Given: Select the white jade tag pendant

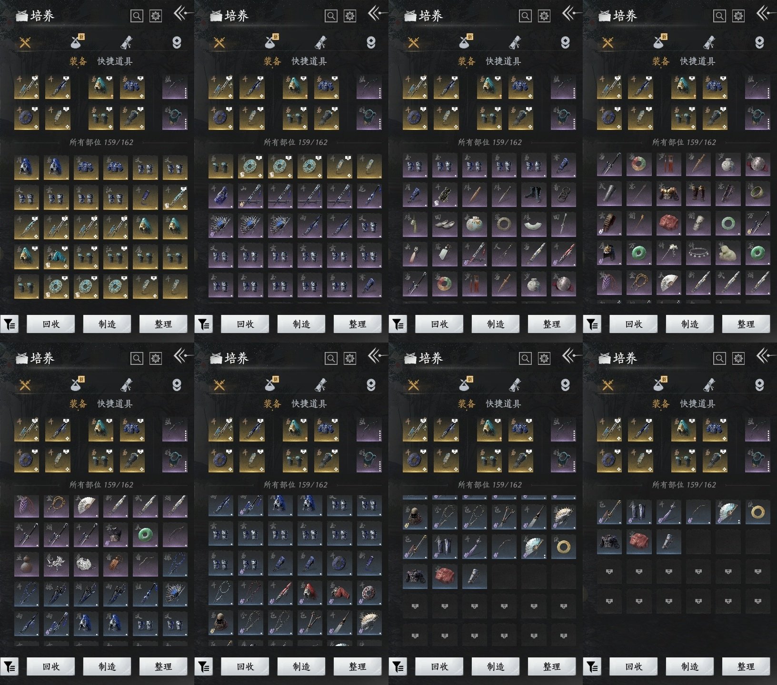Looking at the screenshot, I should tap(445, 254).
